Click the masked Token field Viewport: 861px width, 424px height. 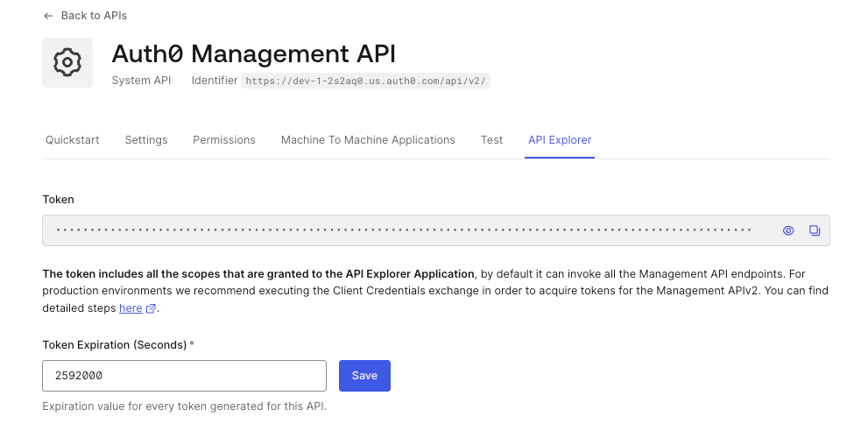[436, 230]
